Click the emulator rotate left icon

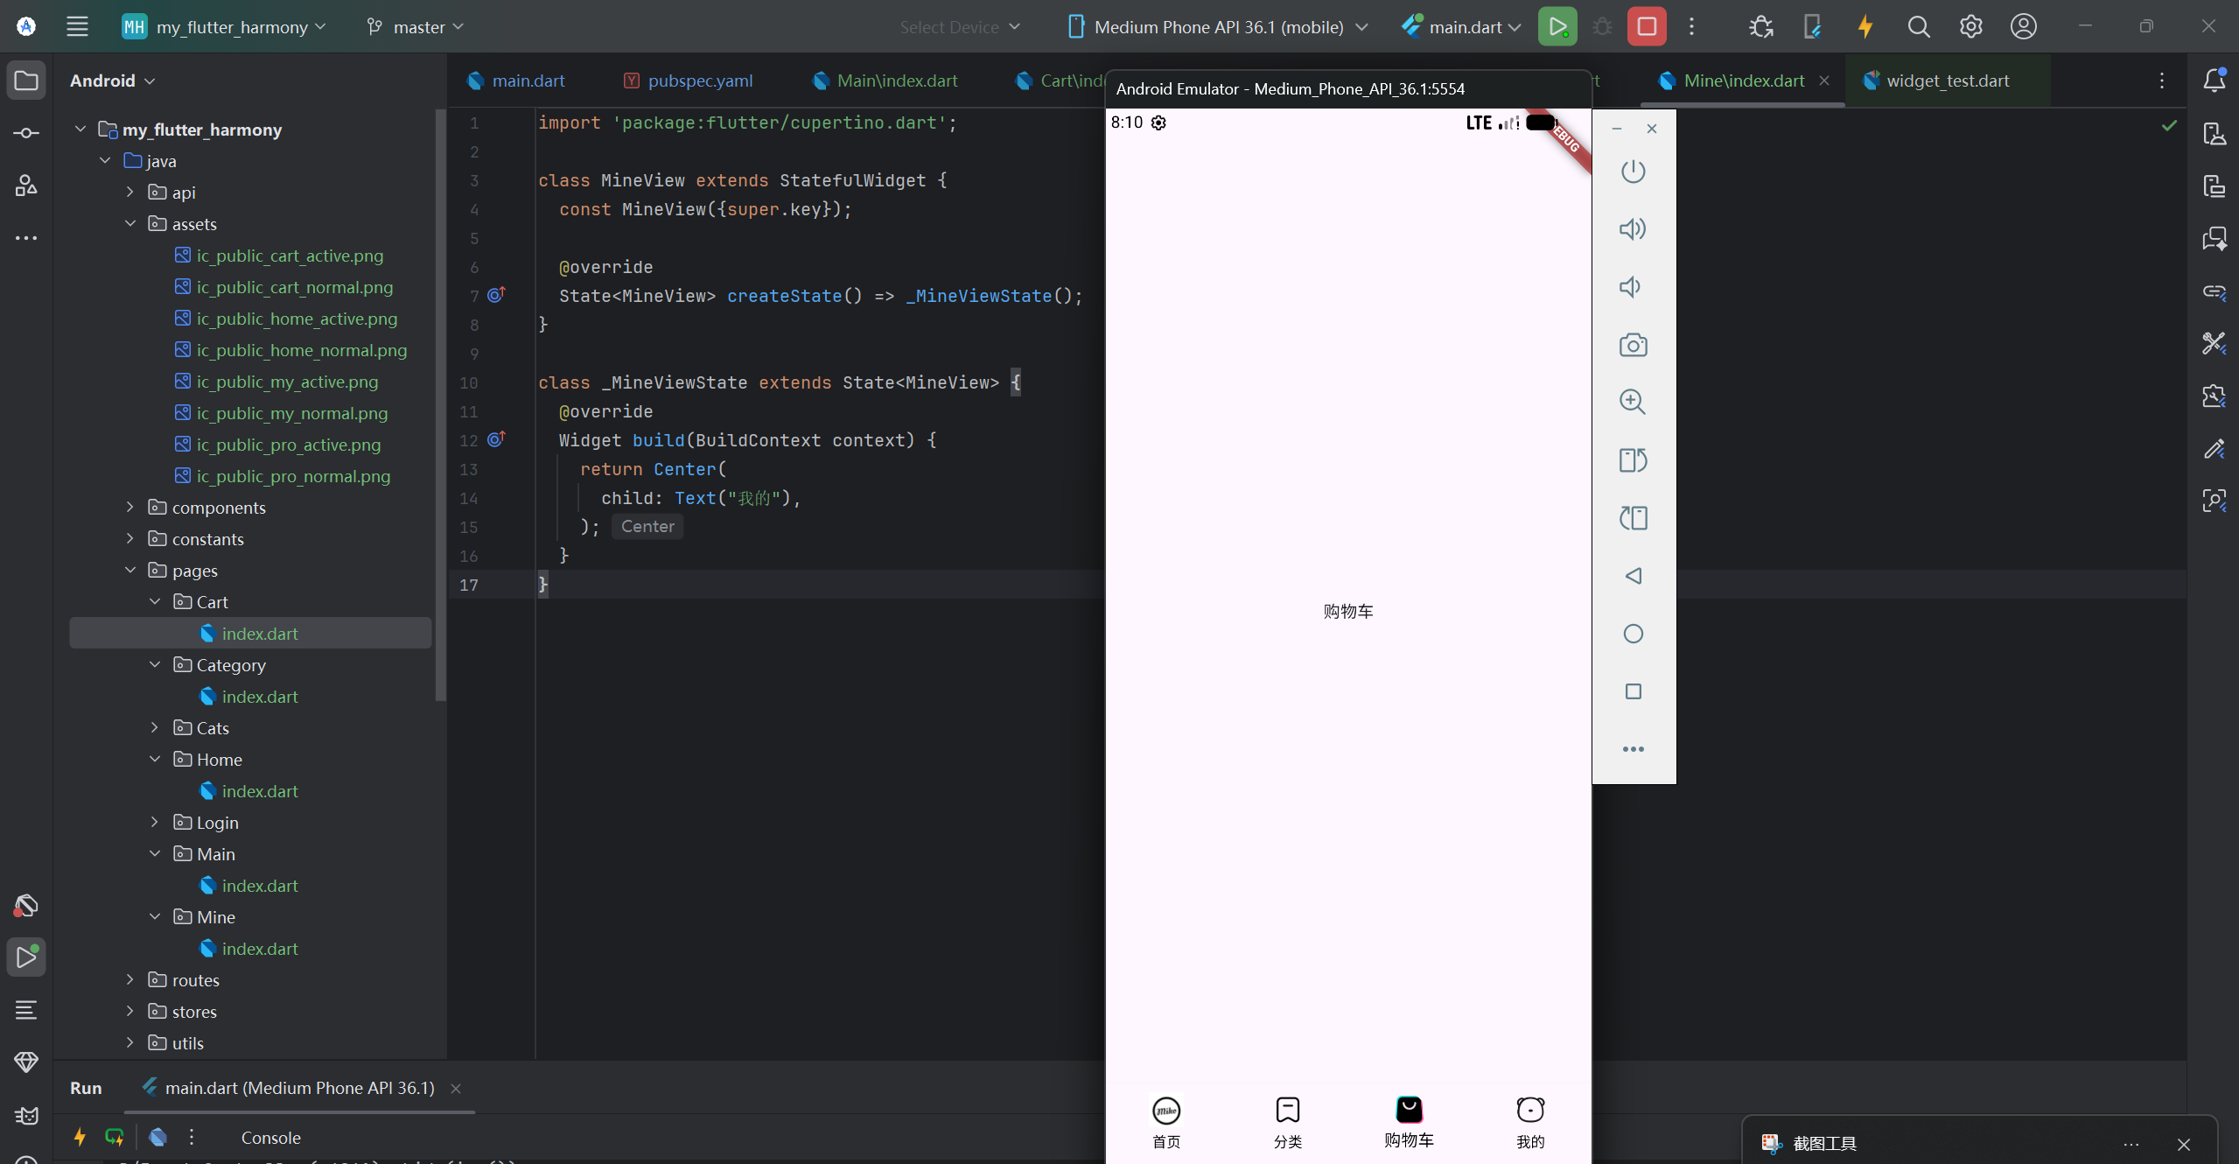click(x=1632, y=460)
